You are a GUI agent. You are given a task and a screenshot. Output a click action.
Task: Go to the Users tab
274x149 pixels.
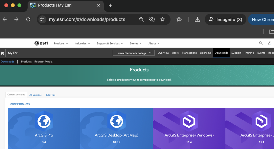[175, 53]
